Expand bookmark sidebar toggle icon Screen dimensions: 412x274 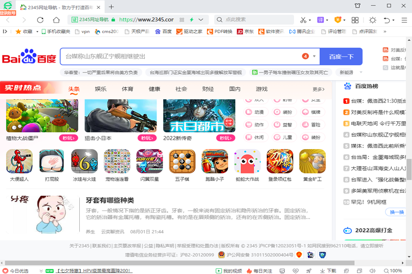(x=5, y=31)
